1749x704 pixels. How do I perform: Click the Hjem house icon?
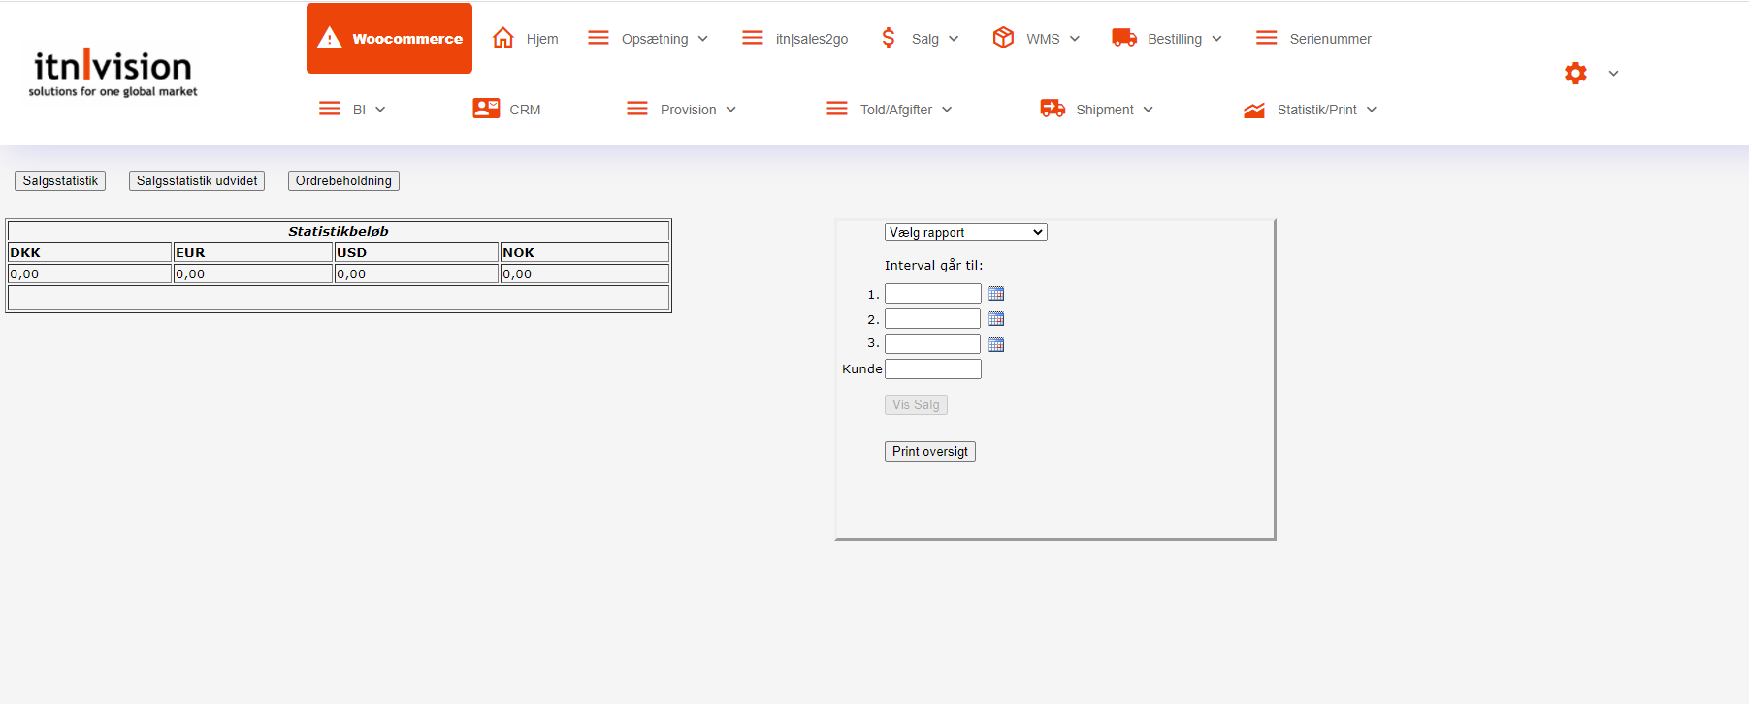pyautogui.click(x=502, y=38)
